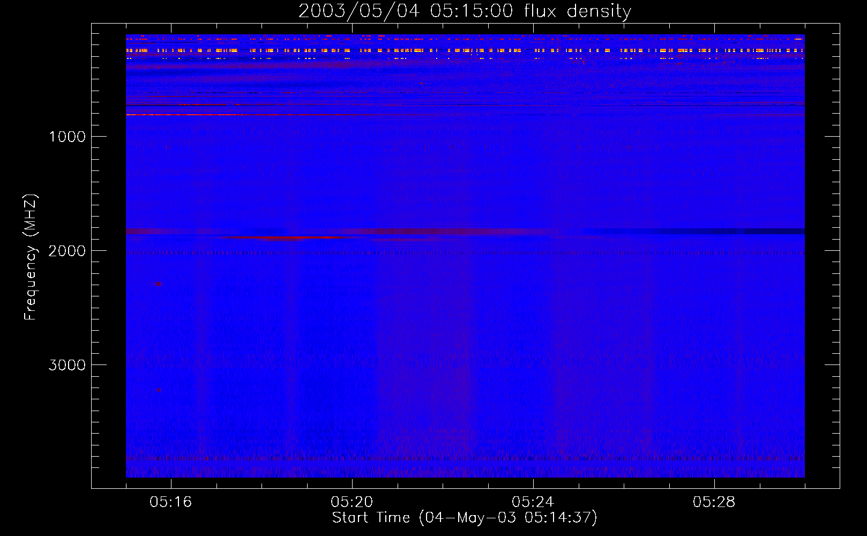The height and width of the screenshot is (536, 867).
Task: Click the 3000 frequency tick label
Action: click(x=67, y=365)
